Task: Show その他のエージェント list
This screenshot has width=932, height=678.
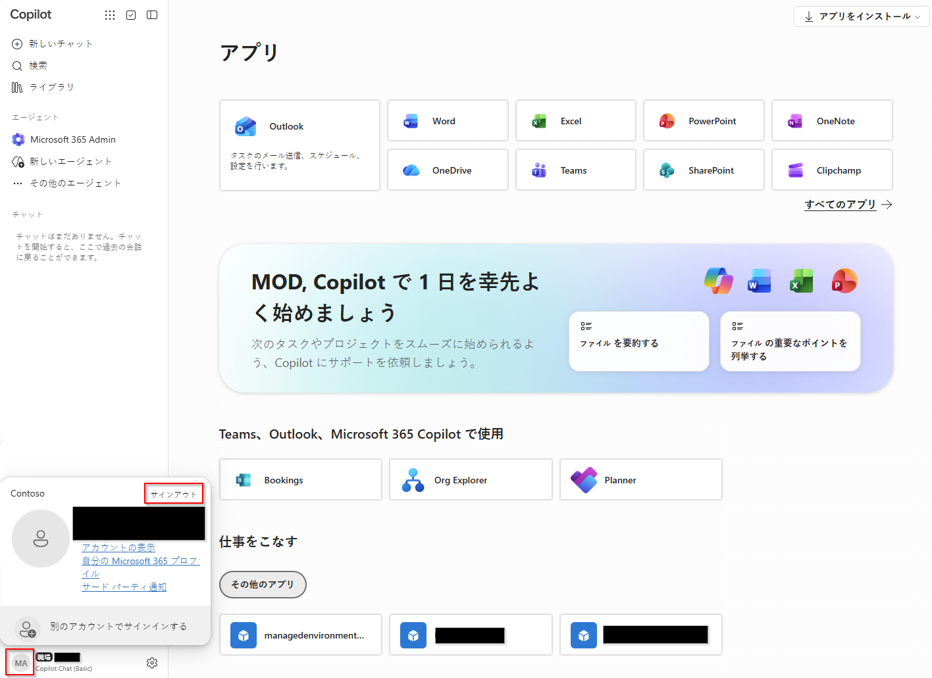Action: (67, 183)
